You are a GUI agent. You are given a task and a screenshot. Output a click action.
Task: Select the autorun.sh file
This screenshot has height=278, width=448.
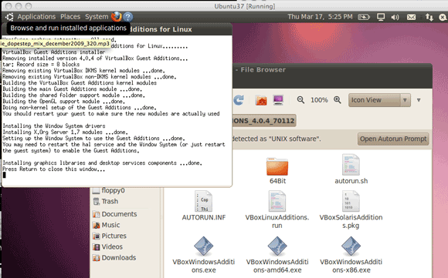point(351,169)
